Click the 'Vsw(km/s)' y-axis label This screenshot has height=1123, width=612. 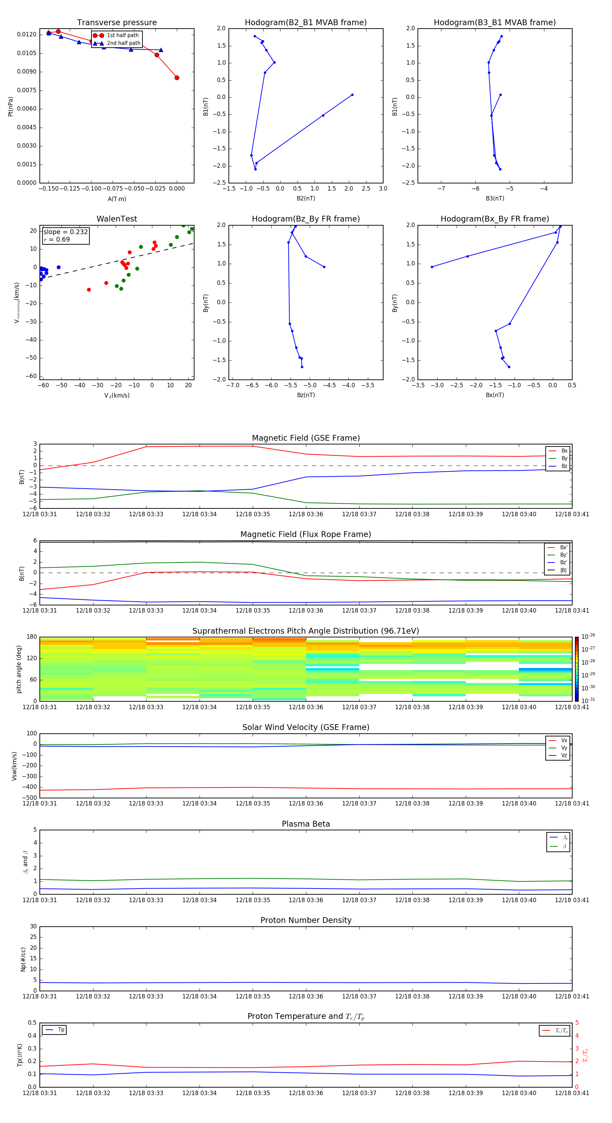tap(14, 766)
